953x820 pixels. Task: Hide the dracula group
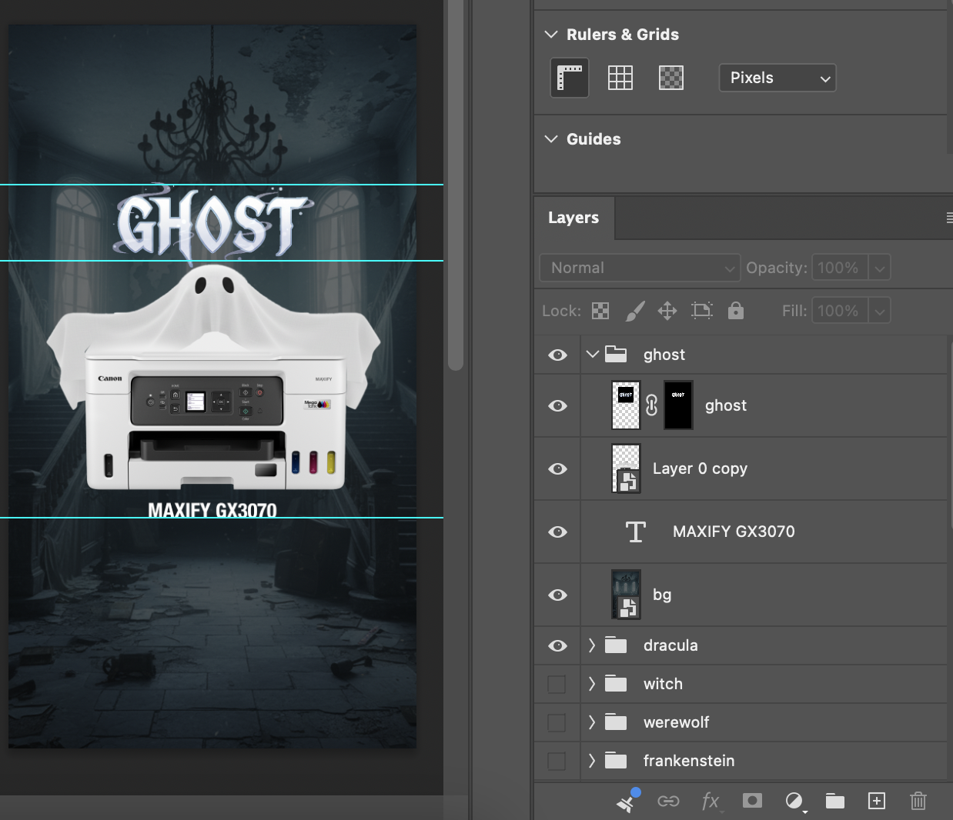pyautogui.click(x=557, y=645)
